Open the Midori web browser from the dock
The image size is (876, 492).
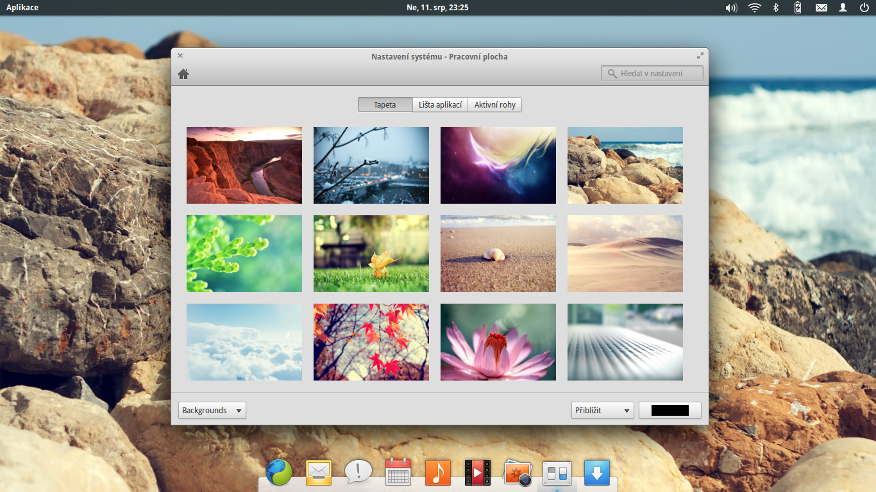pos(278,472)
